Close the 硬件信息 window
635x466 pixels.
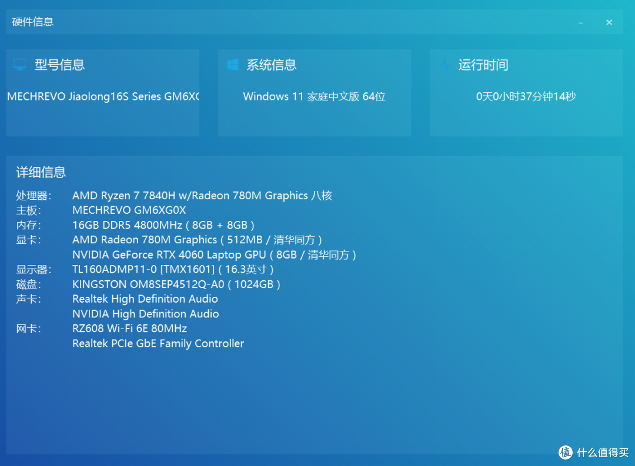(x=609, y=22)
